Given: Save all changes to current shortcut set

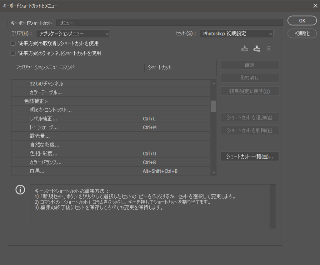Looking at the screenshot, I should coord(245,48).
